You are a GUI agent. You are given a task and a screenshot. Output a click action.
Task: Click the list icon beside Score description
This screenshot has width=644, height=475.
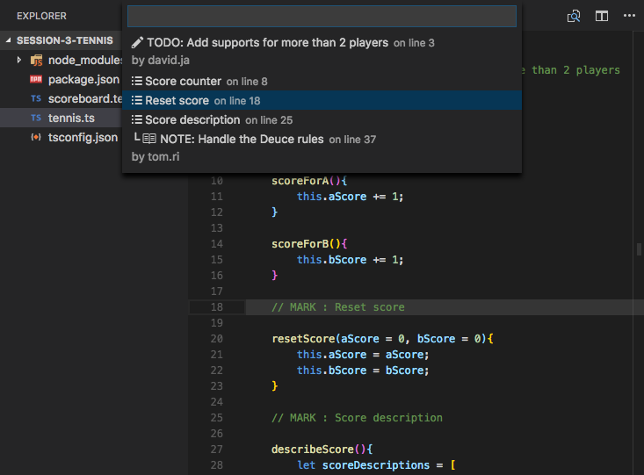coord(137,119)
